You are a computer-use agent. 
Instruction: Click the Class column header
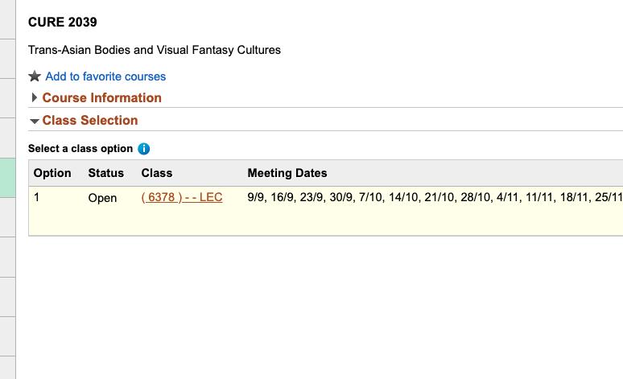coord(156,173)
